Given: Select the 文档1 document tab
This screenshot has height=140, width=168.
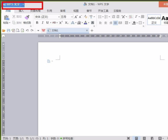Looking at the screenshot, I should pos(68,31).
